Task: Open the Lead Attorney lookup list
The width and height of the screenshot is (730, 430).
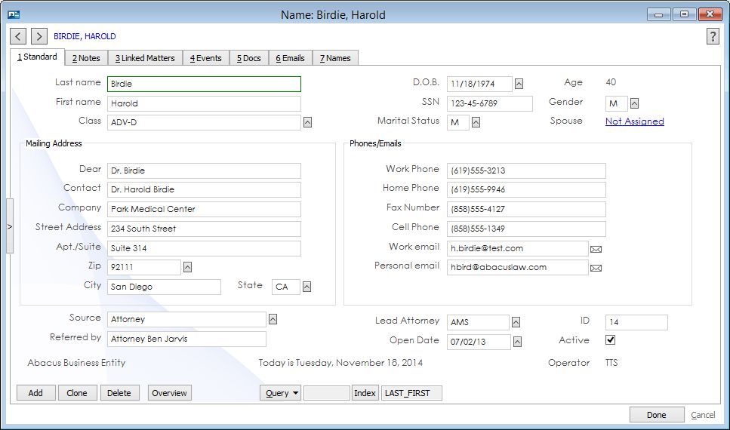Action: click(x=517, y=322)
